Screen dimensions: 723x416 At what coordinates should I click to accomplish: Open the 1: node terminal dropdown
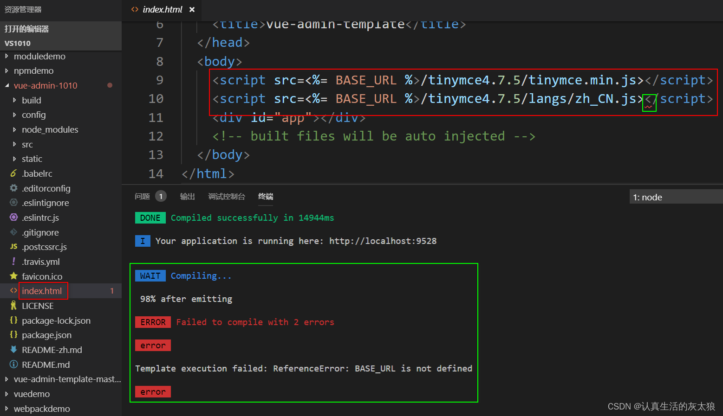pos(676,197)
